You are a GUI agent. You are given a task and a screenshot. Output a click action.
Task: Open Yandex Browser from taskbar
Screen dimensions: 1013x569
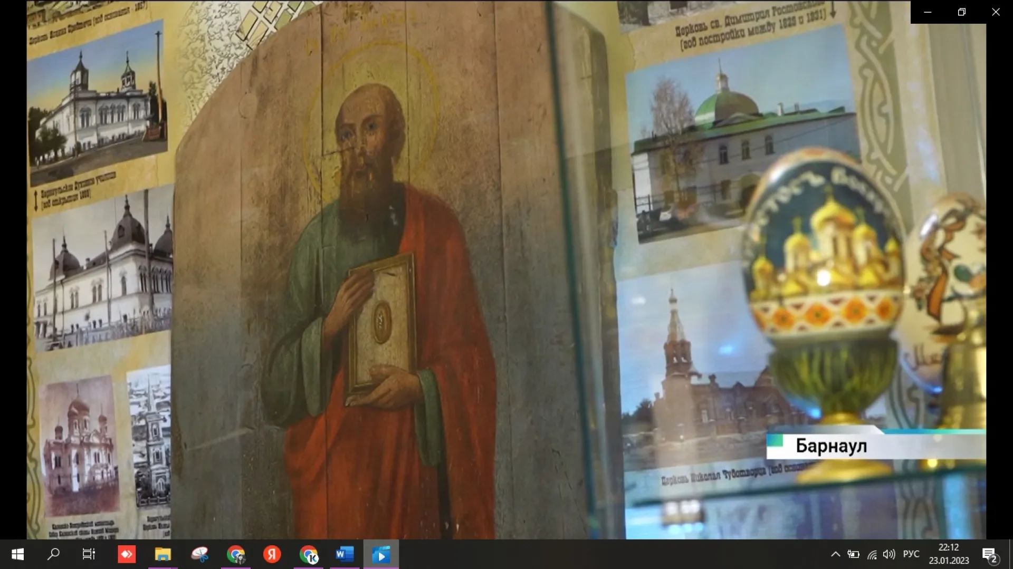click(272, 554)
